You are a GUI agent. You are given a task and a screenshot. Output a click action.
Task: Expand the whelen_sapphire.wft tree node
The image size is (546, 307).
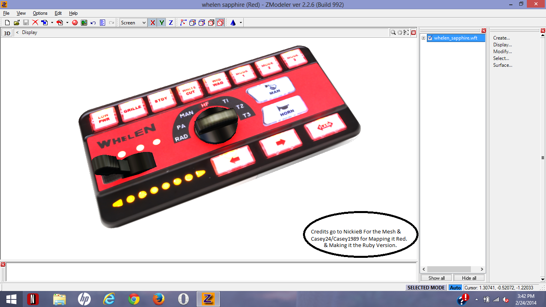pyautogui.click(x=424, y=38)
